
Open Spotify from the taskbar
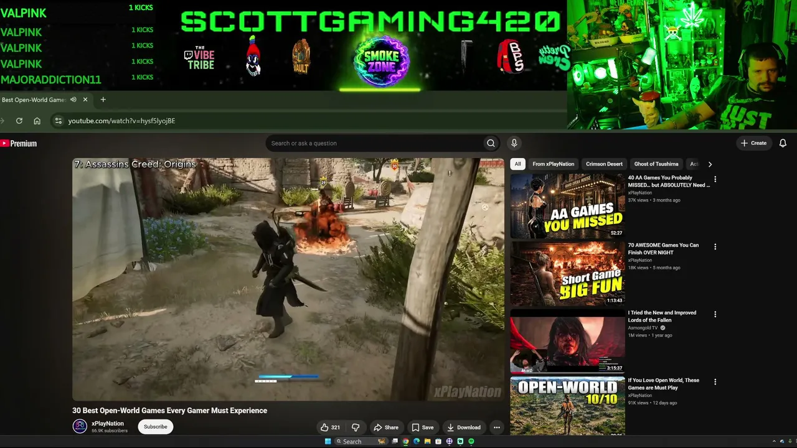click(471, 441)
